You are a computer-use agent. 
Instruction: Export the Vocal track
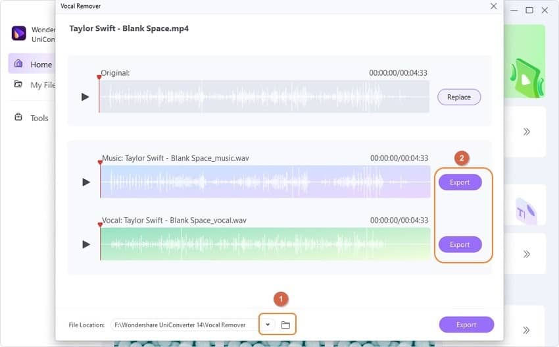460,244
